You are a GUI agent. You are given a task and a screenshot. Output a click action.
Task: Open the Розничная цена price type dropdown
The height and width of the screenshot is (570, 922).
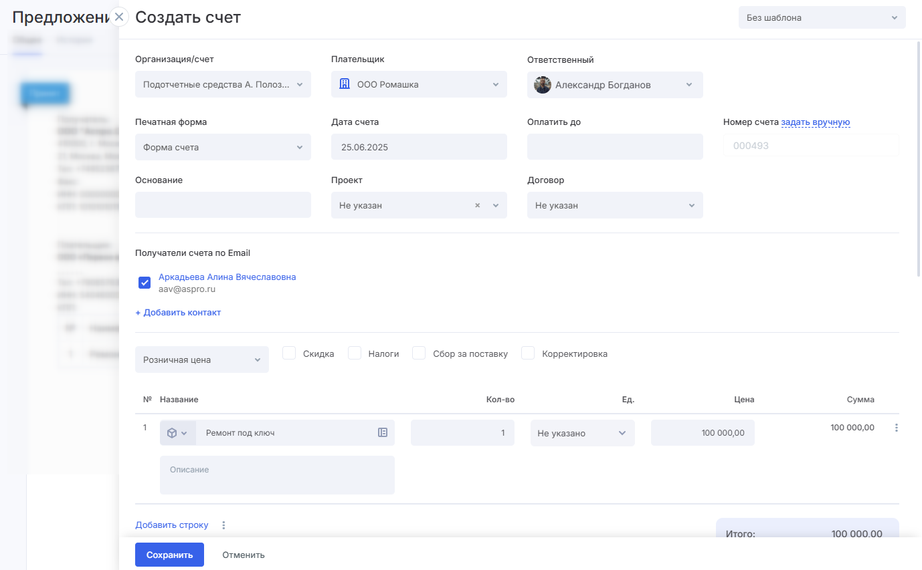coord(201,360)
